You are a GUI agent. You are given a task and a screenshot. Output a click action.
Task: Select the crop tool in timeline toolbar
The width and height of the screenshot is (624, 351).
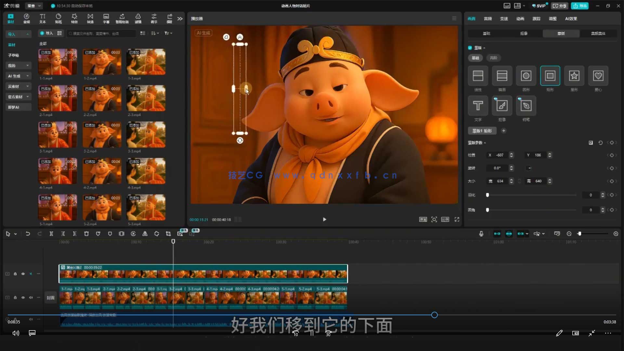coord(168,234)
